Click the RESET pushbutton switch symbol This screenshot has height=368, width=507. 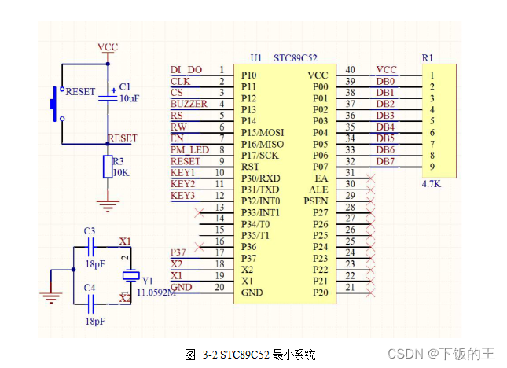coord(57,104)
